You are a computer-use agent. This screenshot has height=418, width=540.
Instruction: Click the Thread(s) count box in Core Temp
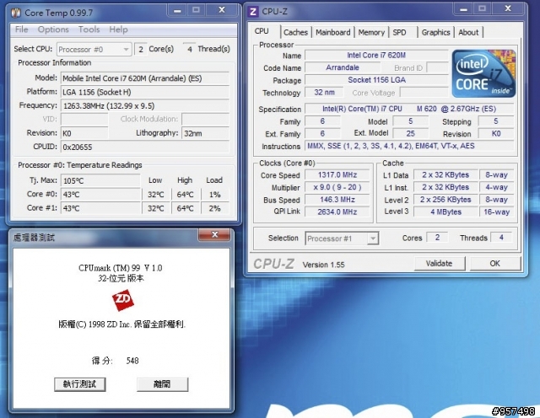189,49
